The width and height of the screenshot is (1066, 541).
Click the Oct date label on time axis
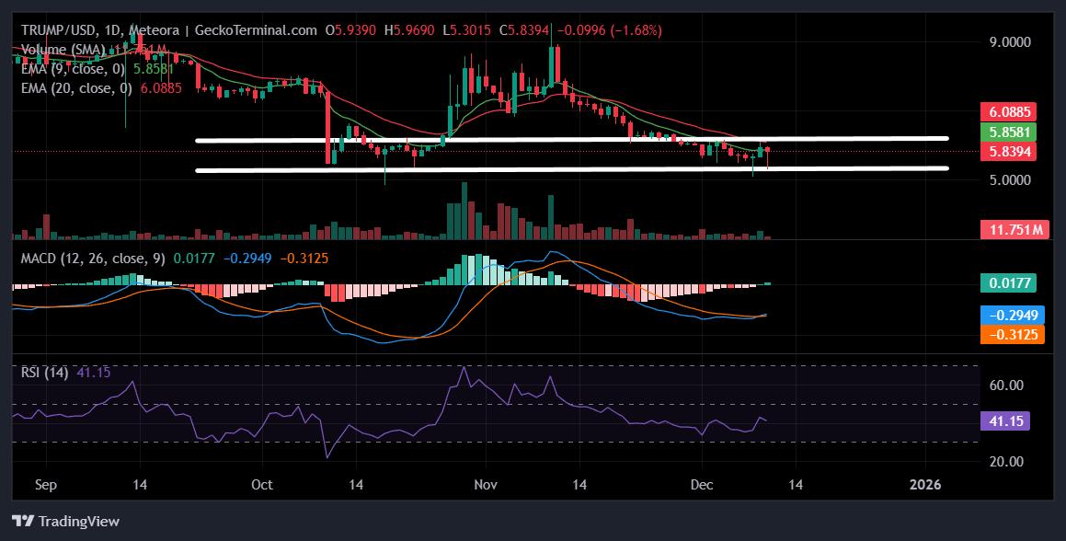click(x=262, y=485)
